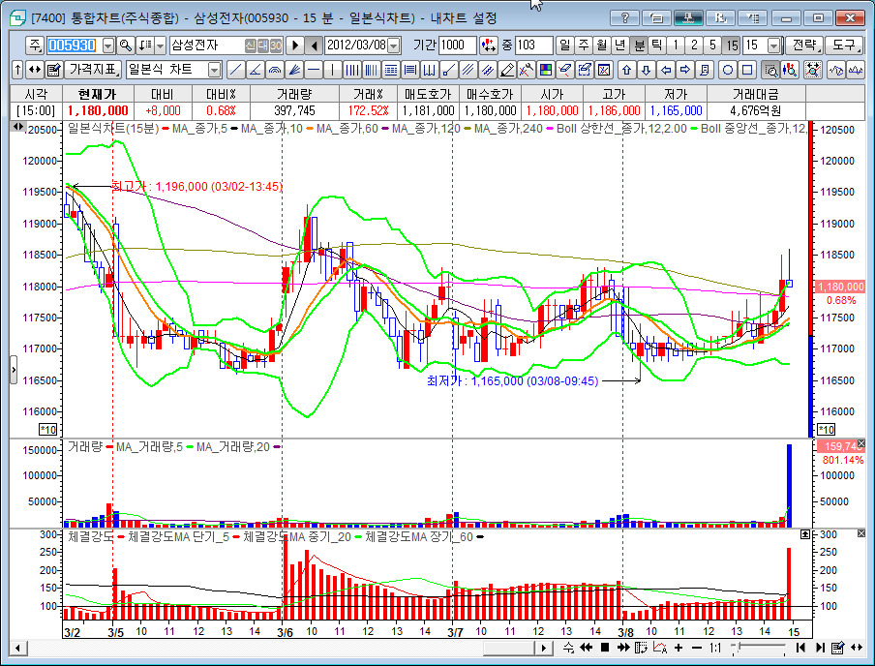Toggle the 일 (daily) period button
This screenshot has height=666, width=875.
pyautogui.click(x=565, y=45)
